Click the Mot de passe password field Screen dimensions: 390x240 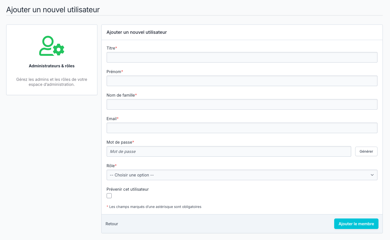pyautogui.click(x=229, y=151)
